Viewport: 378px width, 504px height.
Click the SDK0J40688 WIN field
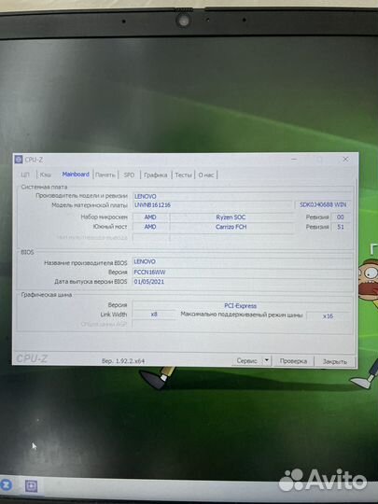tap(323, 204)
